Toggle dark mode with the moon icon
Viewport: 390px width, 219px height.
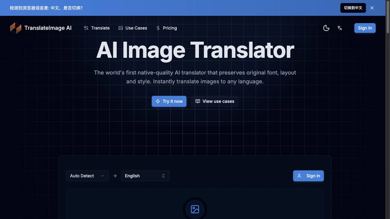326,28
